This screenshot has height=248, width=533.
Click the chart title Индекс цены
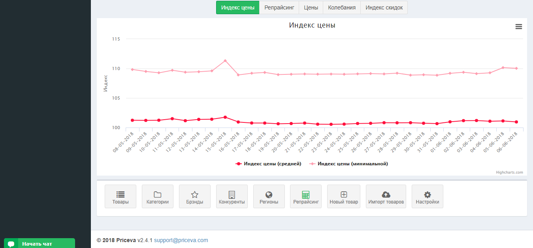click(312, 25)
